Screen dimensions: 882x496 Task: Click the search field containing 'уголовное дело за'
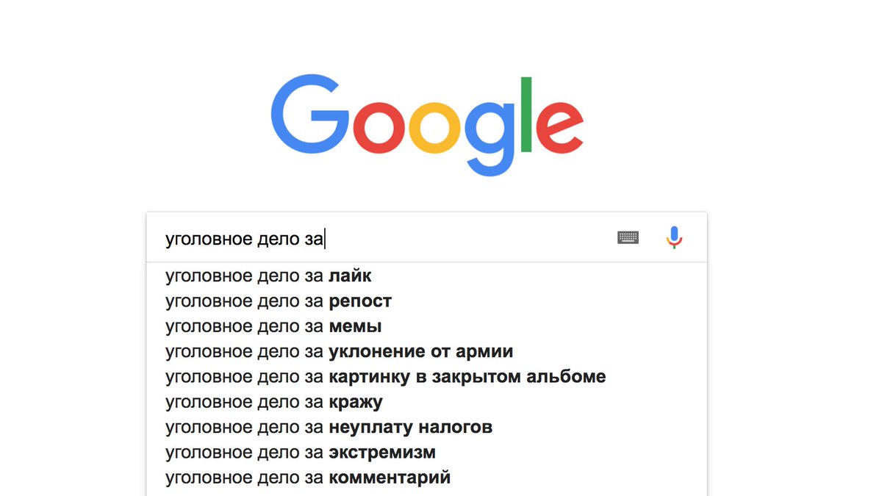[x=382, y=238]
